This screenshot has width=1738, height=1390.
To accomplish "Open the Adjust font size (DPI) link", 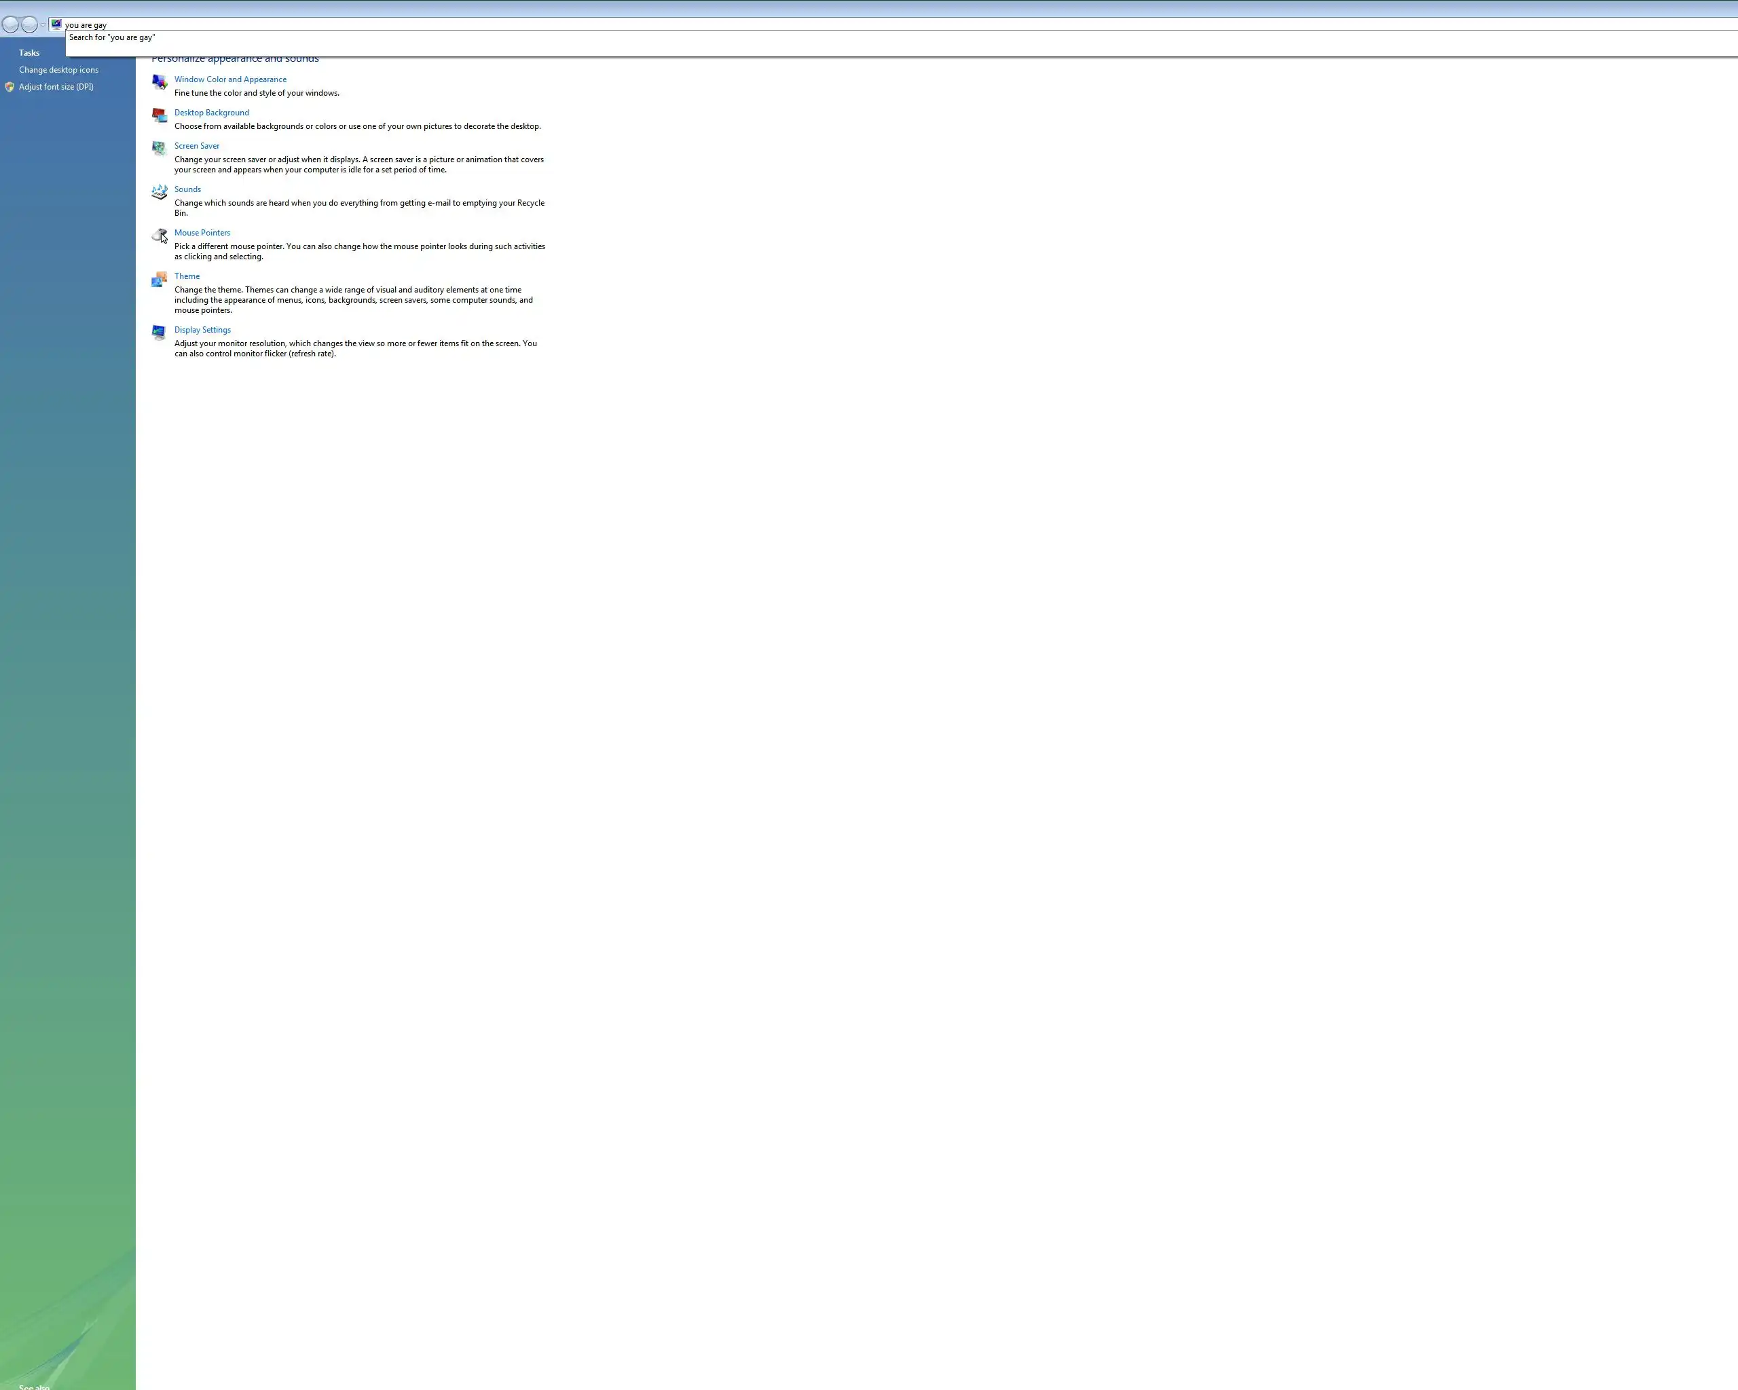I will [x=56, y=87].
